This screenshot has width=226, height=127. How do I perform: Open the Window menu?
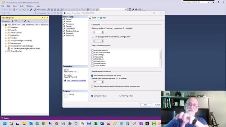tap(30, 6)
